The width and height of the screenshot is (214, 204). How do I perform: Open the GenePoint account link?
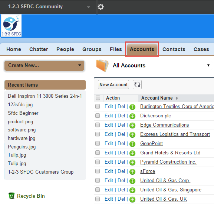[x=151, y=144]
